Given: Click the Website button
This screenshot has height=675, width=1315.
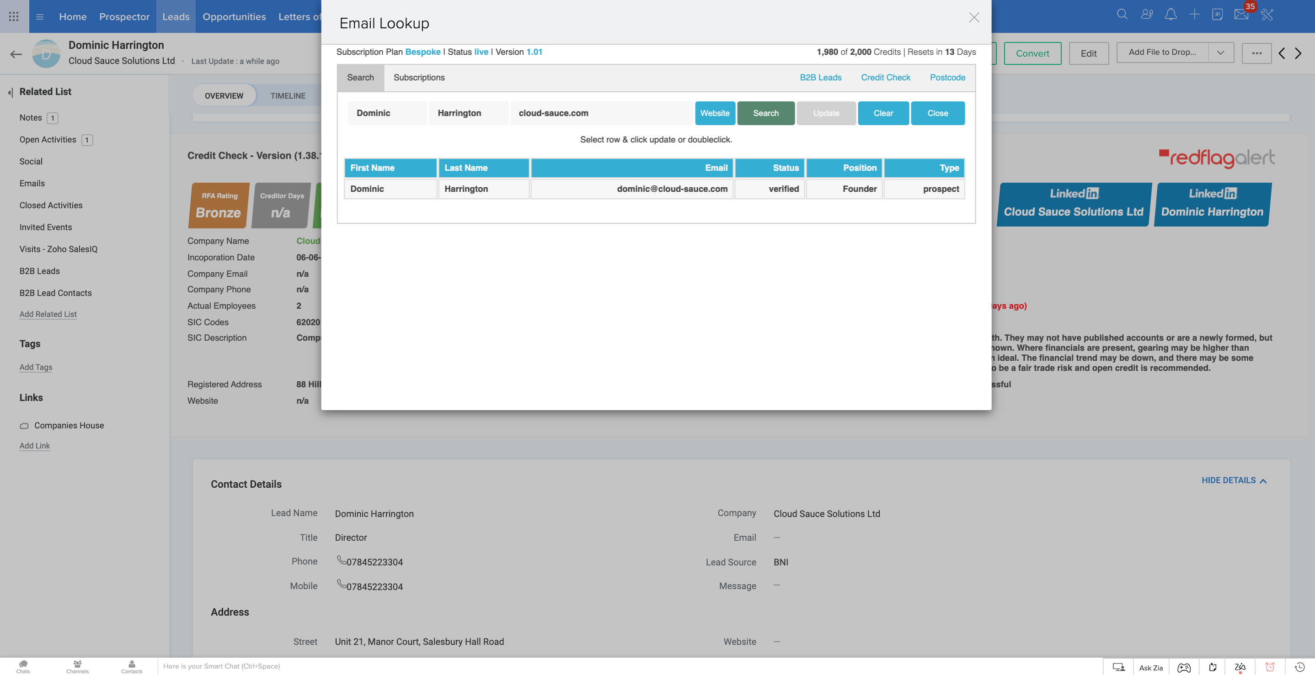Looking at the screenshot, I should [x=715, y=113].
